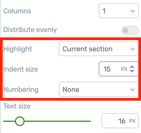The width and height of the screenshot is (141, 133).
Task: Click the PX unit in Text size field
Action: pos(132,121)
